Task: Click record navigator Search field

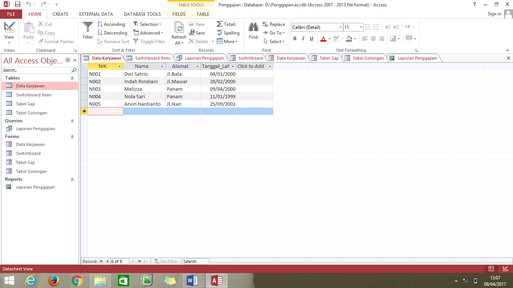Action: (196, 261)
